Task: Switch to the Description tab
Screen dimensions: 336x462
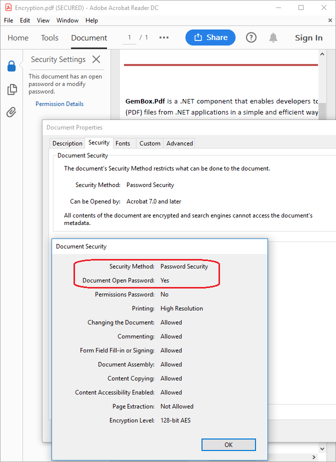Action: pos(67,143)
